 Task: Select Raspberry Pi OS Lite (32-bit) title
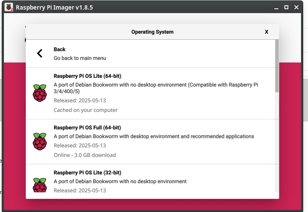coord(87,173)
